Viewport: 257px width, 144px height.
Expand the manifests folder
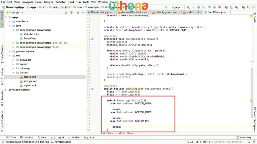[10, 21]
